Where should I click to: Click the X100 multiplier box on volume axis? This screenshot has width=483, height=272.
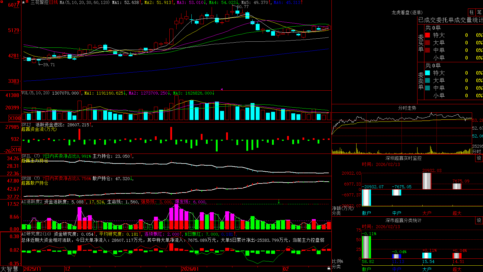point(14,118)
